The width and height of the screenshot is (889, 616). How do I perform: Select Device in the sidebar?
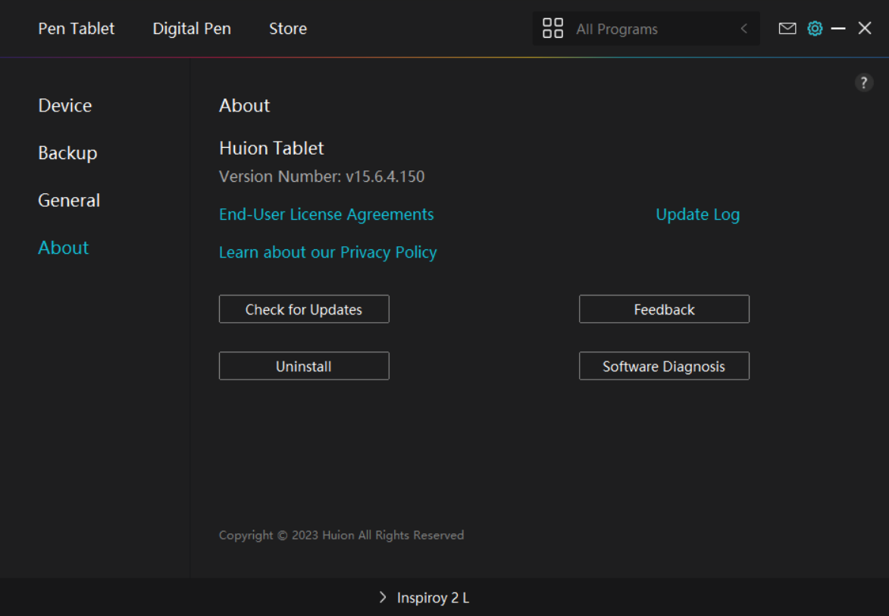(x=65, y=105)
